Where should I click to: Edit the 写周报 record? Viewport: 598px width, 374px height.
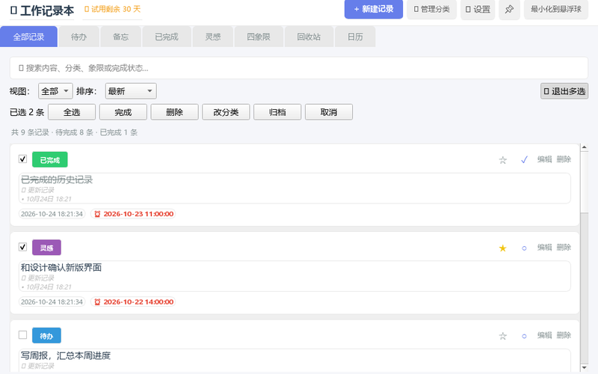point(545,335)
